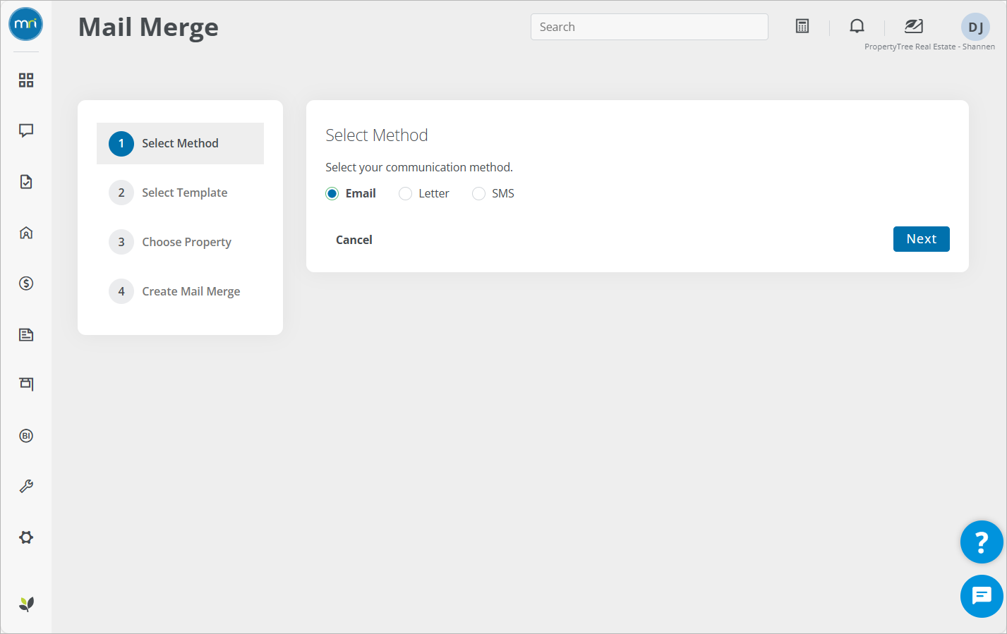
Task: Open the accounting dollar sidebar icon
Action: coord(26,284)
